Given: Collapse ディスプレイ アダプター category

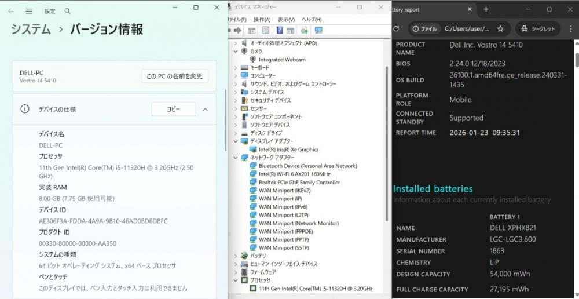Looking at the screenshot, I should click(236, 141).
